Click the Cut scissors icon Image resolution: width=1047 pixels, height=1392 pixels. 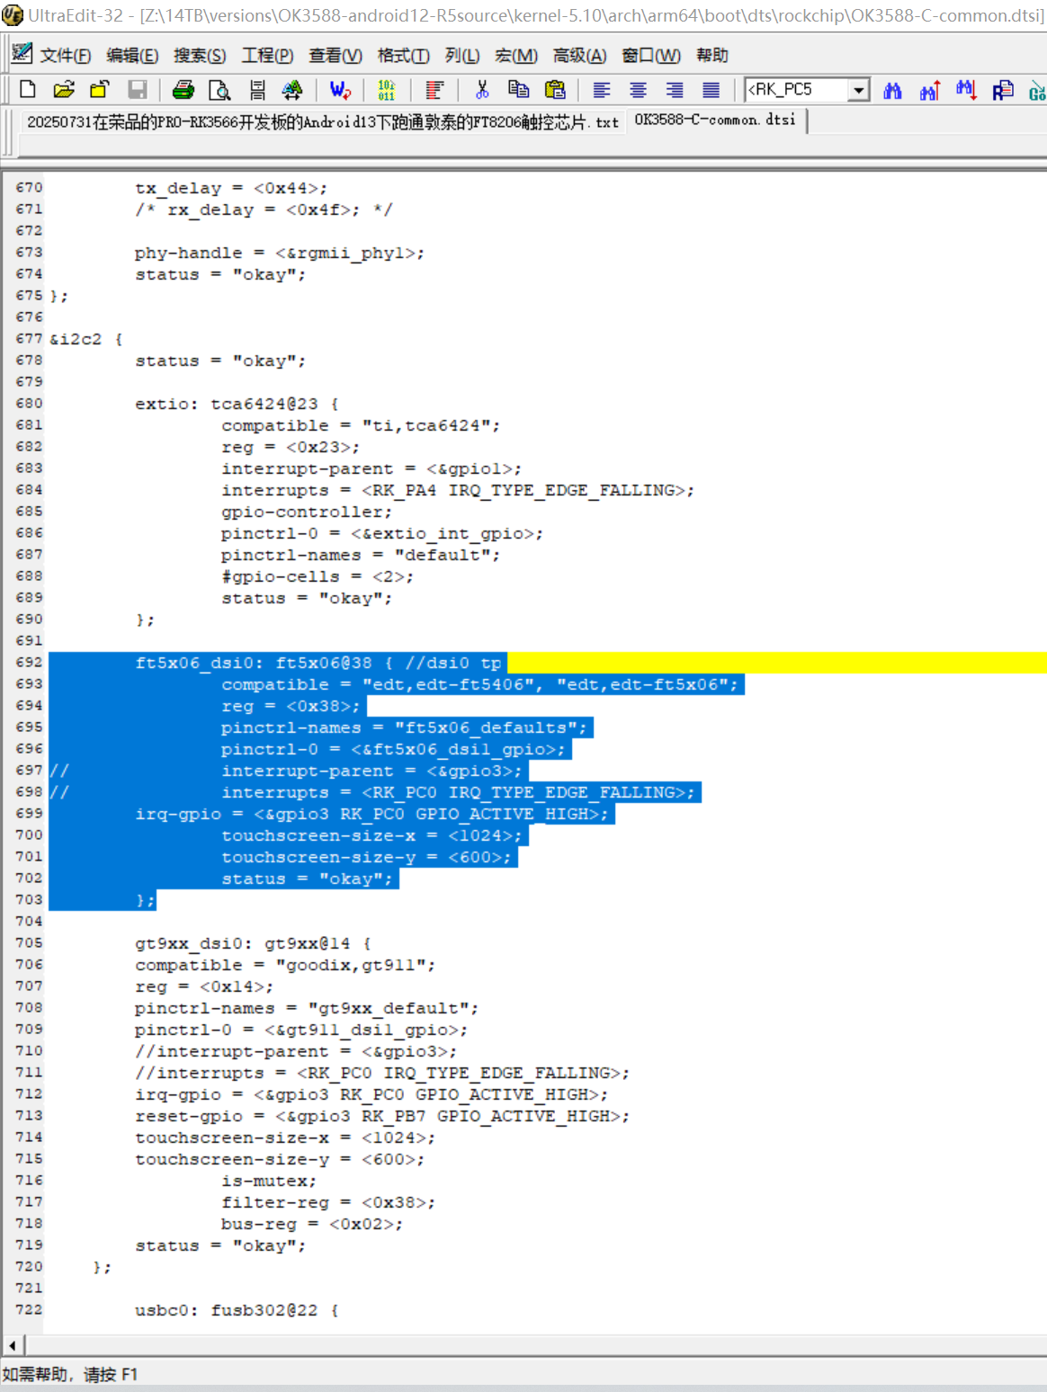coord(482,89)
